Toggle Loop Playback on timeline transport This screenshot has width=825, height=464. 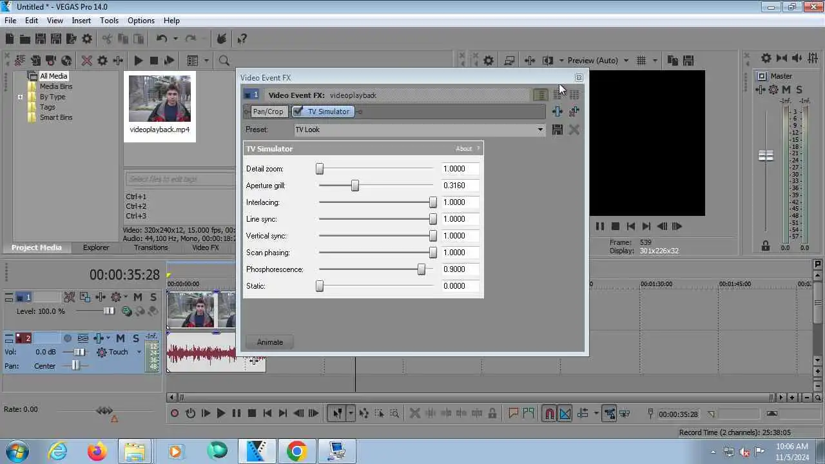190,414
